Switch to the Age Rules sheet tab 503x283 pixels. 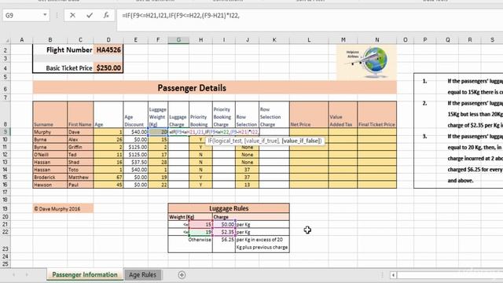[142, 275]
